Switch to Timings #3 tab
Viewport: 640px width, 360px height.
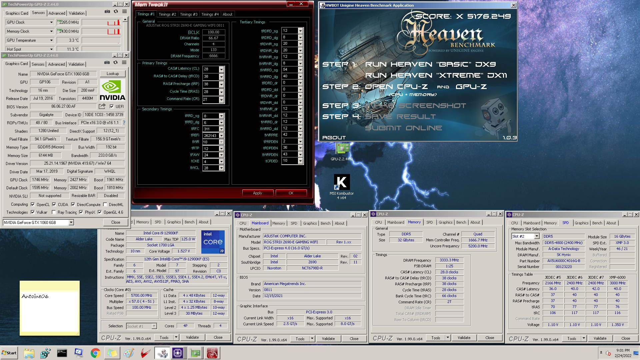click(189, 14)
